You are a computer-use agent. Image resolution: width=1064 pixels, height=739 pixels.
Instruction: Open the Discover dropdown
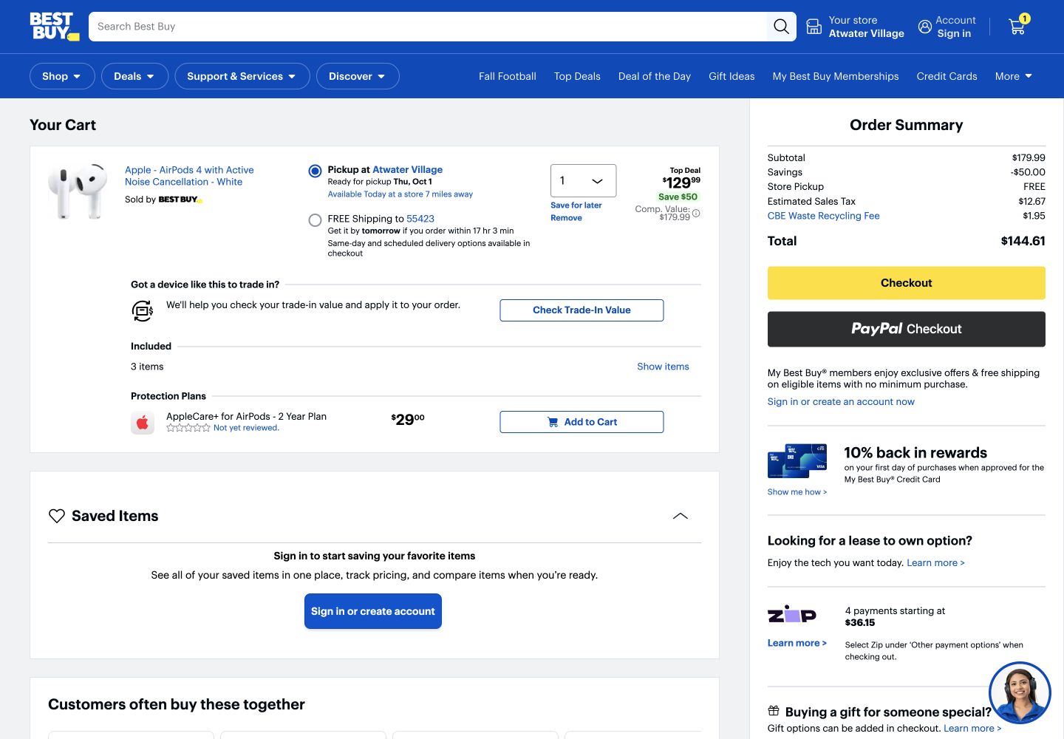[x=358, y=76]
